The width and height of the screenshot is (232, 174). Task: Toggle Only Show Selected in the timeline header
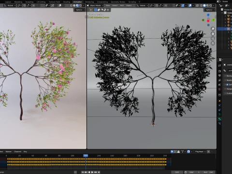point(172,152)
